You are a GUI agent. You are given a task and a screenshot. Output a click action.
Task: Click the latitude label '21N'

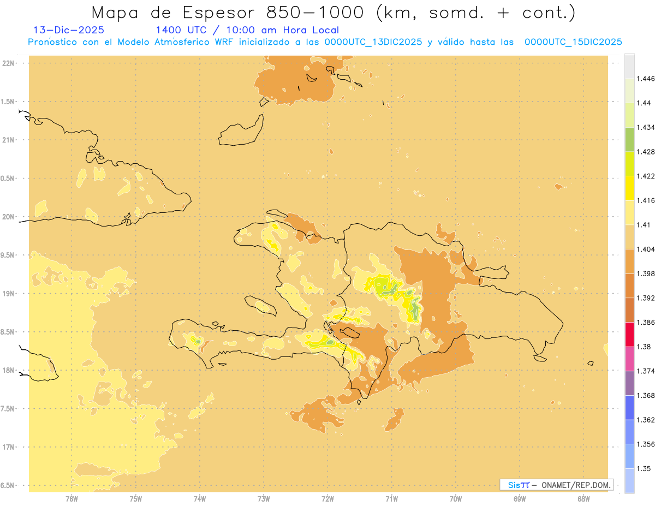pos(8,140)
